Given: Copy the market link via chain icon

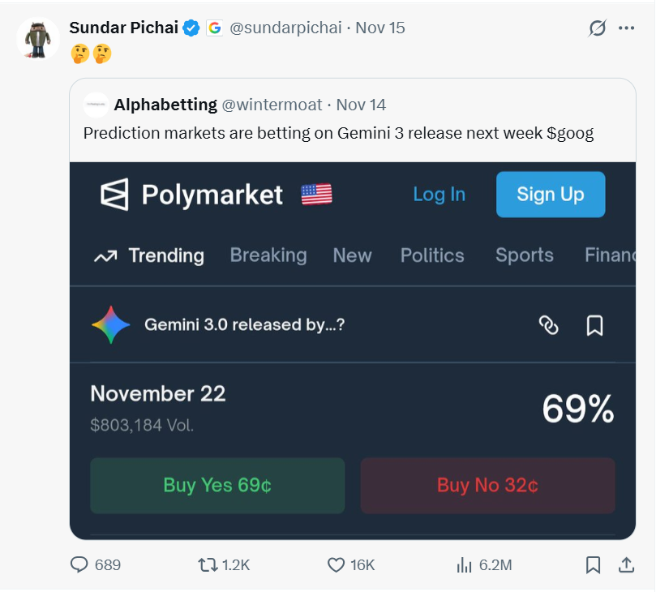Looking at the screenshot, I should pyautogui.click(x=551, y=325).
